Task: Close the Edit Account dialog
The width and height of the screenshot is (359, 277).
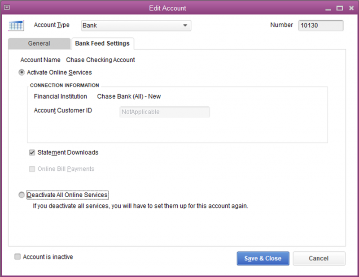Action: pyautogui.click(x=351, y=8)
